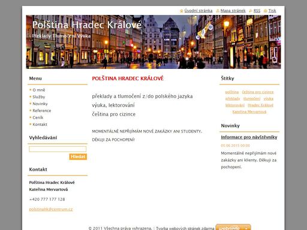Open the O mně menu item

tap(39, 90)
